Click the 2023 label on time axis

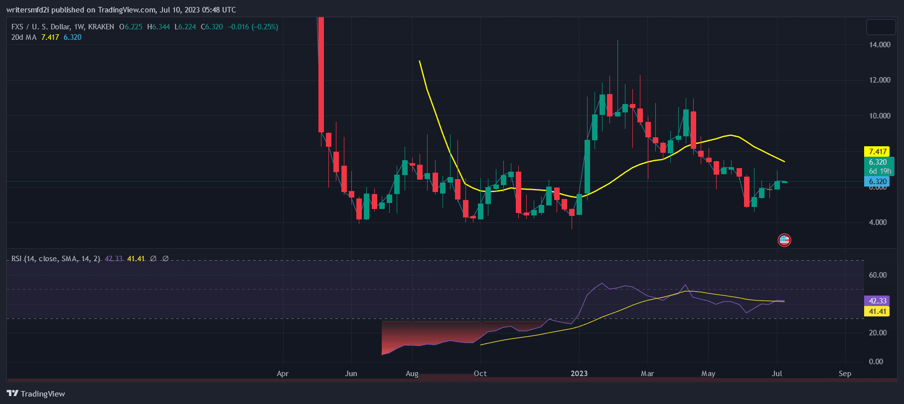[x=579, y=374]
